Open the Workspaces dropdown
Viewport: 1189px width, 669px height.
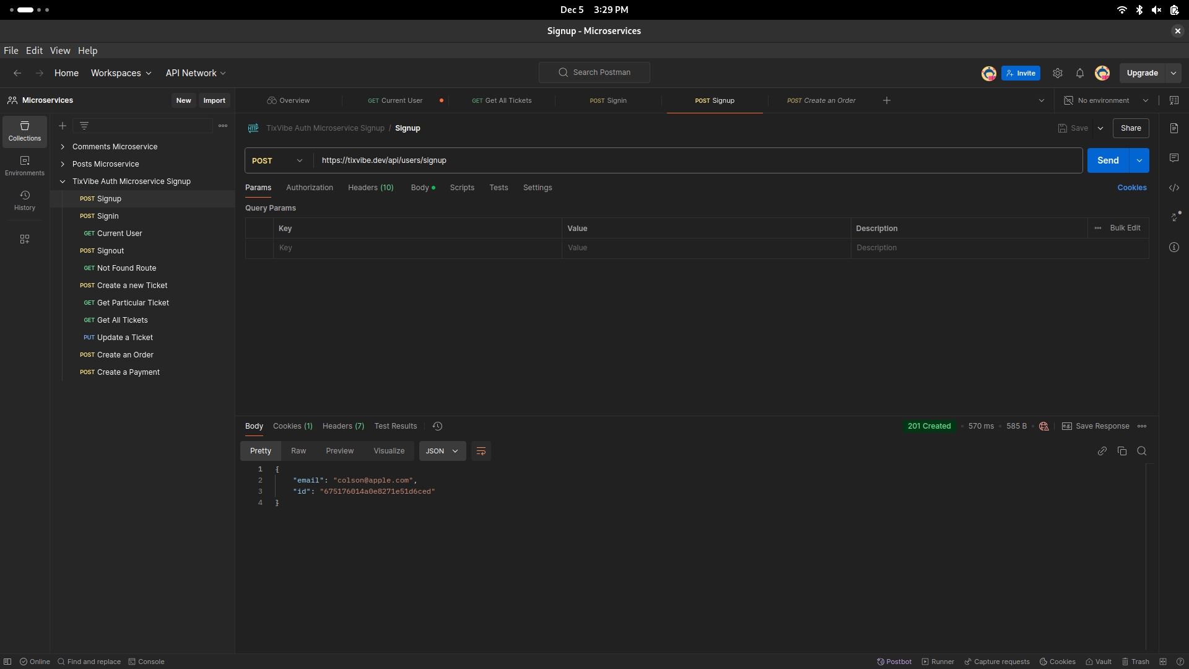[x=121, y=73]
